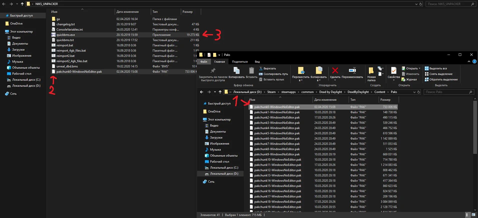Switch to large icons view in status bar
This screenshot has width=478, height=218.
(x=473, y=215)
